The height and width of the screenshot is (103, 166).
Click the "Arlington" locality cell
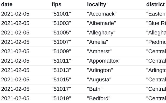(100, 70)
